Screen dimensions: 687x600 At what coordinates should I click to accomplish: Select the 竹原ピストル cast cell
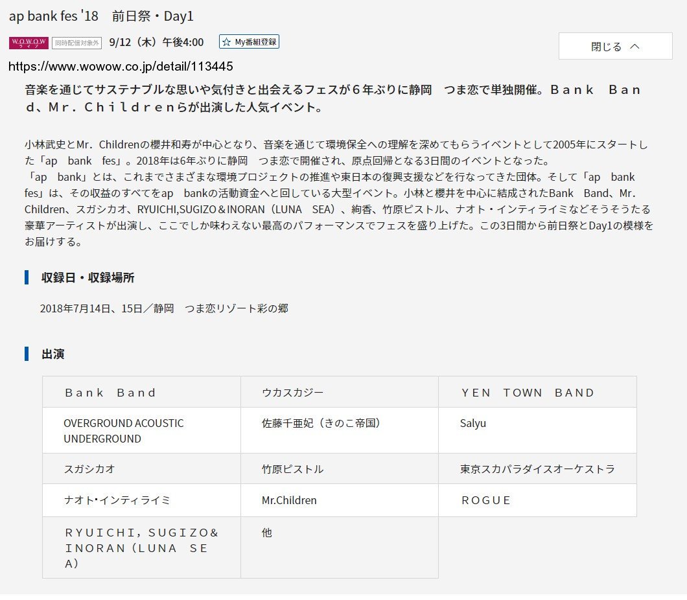[x=340, y=468]
